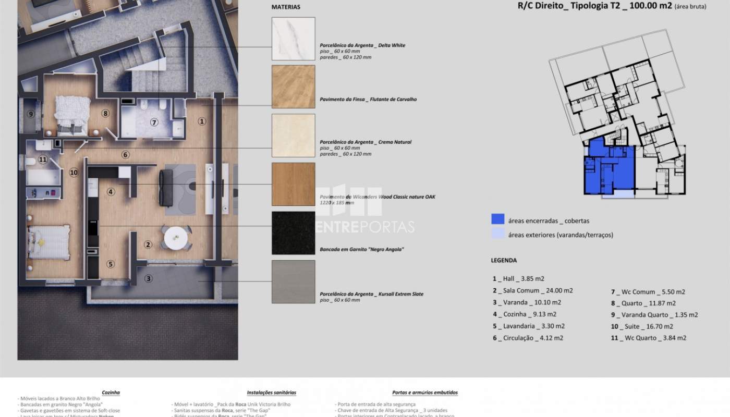
Task: Click the Instalações sanitárias heading
Action: pyautogui.click(x=271, y=393)
